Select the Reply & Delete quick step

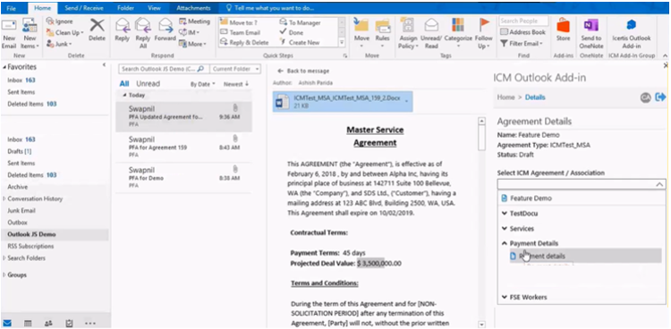click(x=244, y=42)
